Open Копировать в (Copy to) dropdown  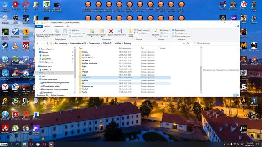102,33
